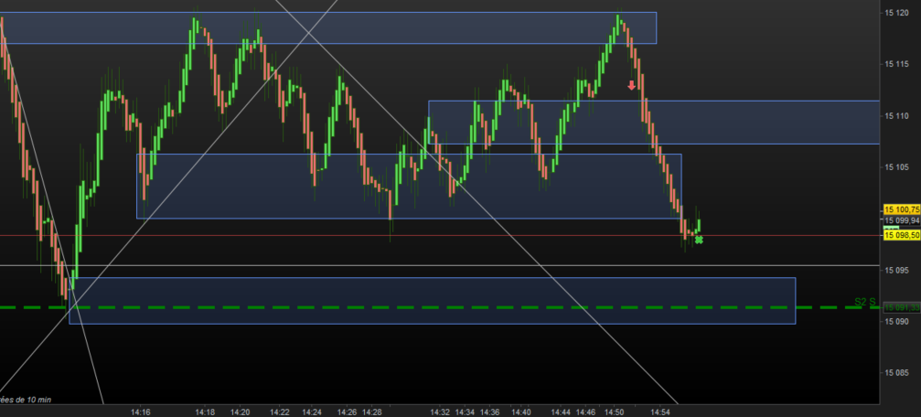Click the 14:22 time axis label
Viewport: 921px width, 417px height.
click(x=280, y=412)
